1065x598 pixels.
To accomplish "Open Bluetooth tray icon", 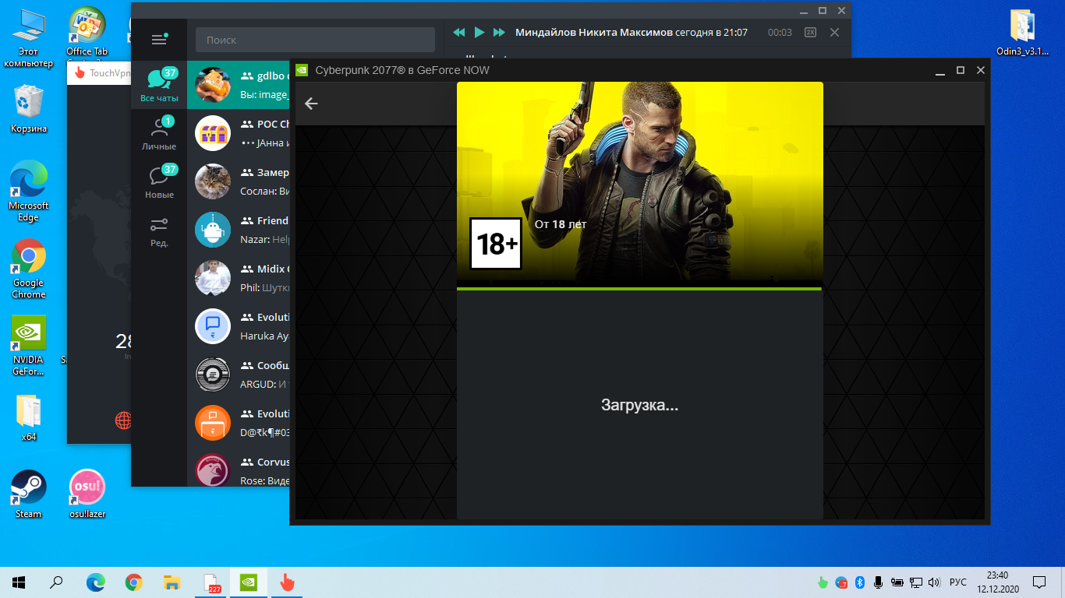I will tap(860, 582).
